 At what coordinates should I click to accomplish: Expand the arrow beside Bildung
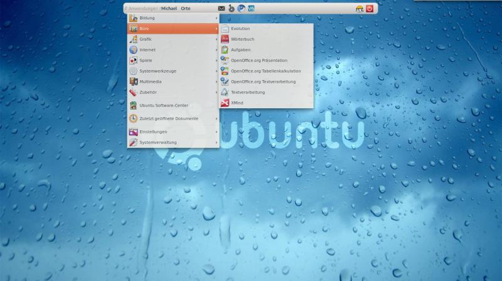[x=216, y=18]
